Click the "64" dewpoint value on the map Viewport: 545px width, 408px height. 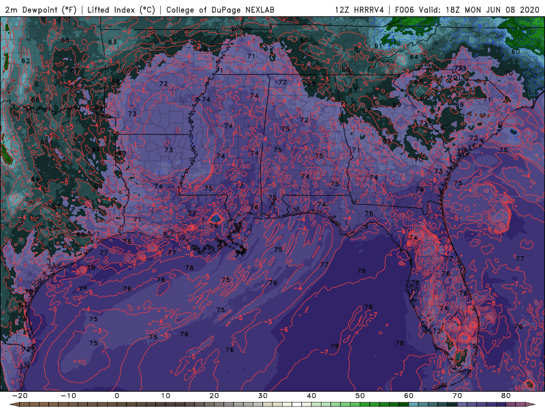point(414,56)
